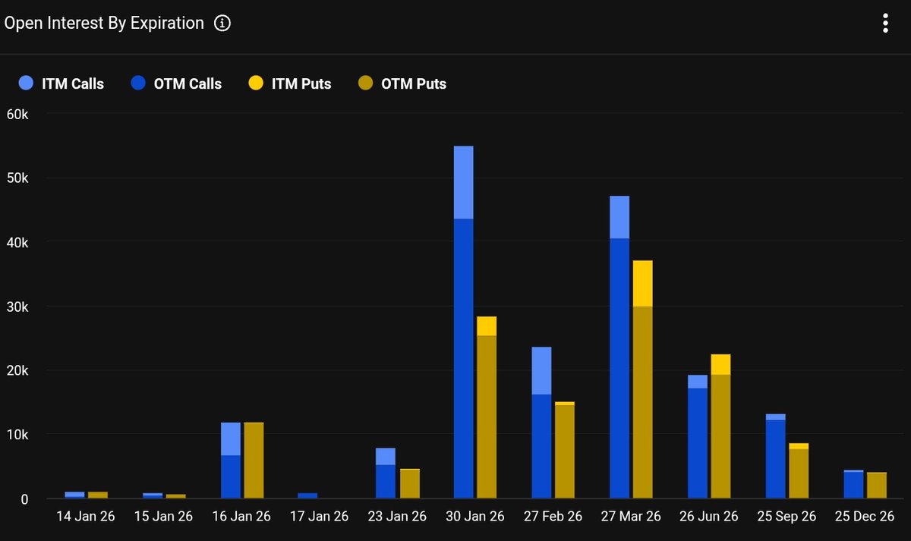Image resolution: width=911 pixels, height=541 pixels.
Task: Select the 16 Jan 26 calls bar
Action: coord(231,461)
